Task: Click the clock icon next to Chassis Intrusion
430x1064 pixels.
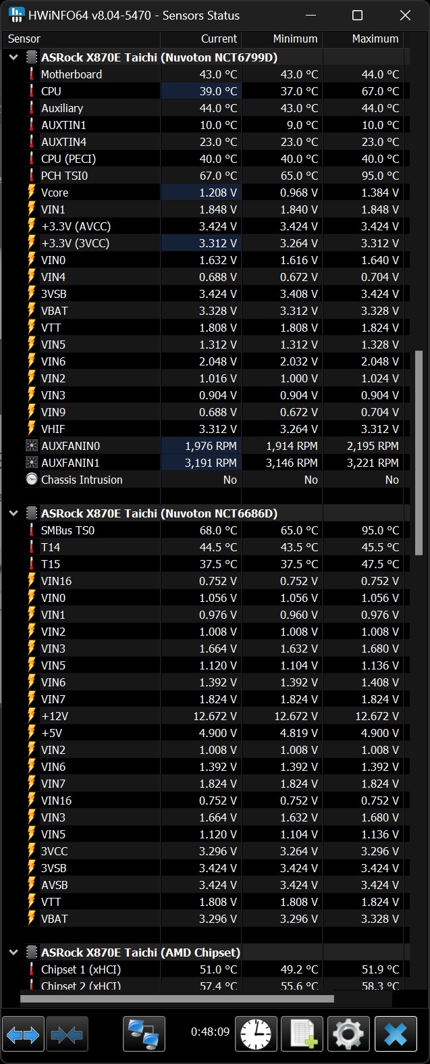Action: (x=31, y=480)
